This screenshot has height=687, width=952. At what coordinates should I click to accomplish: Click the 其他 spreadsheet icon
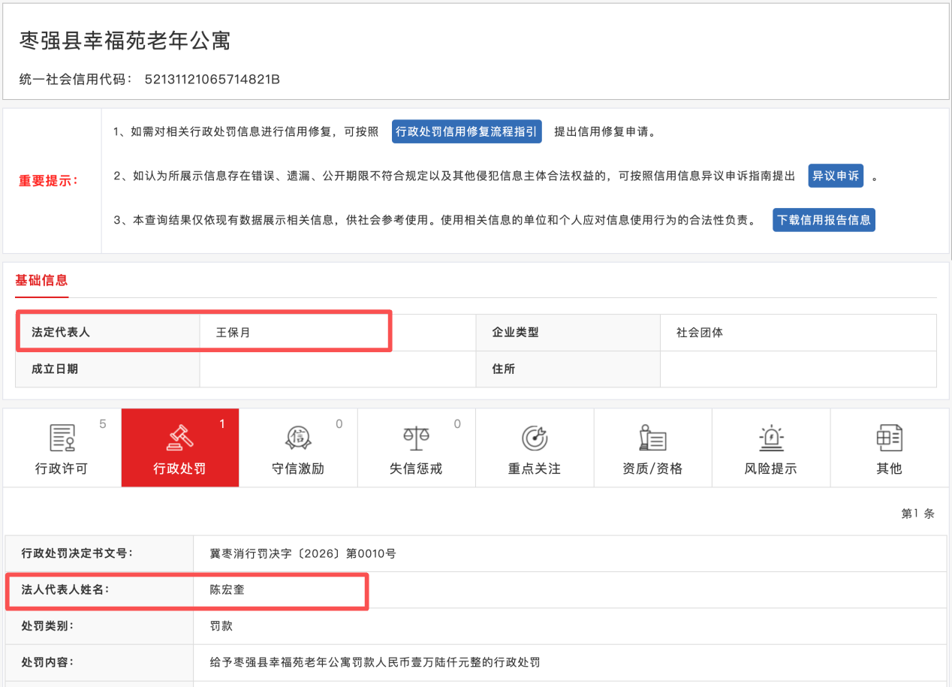tap(889, 438)
